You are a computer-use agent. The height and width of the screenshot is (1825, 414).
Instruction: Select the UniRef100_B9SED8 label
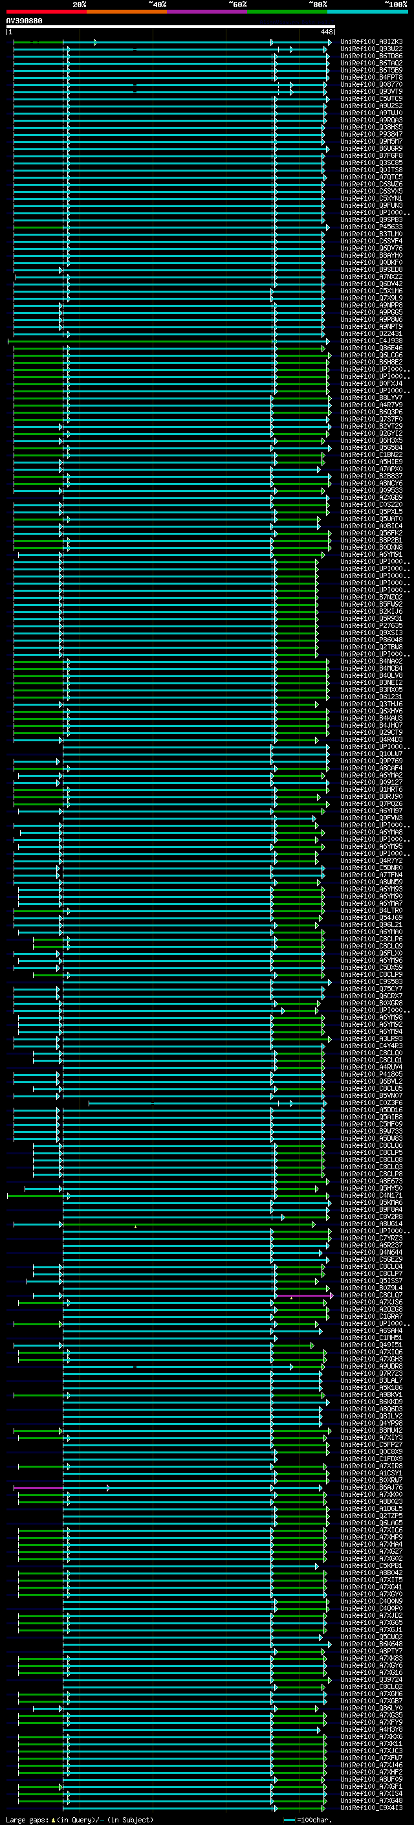(371, 270)
